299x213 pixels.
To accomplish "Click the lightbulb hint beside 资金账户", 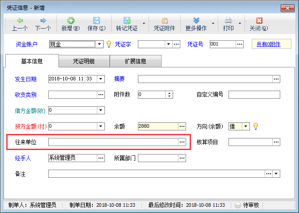I will [x=108, y=44].
